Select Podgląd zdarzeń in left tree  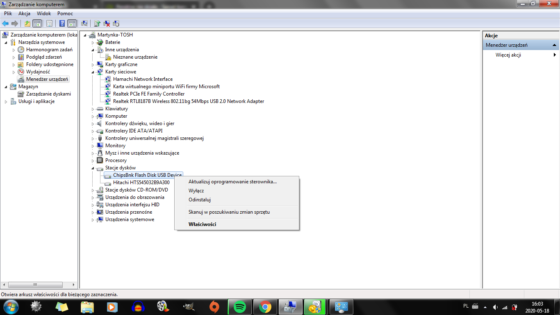pos(44,57)
